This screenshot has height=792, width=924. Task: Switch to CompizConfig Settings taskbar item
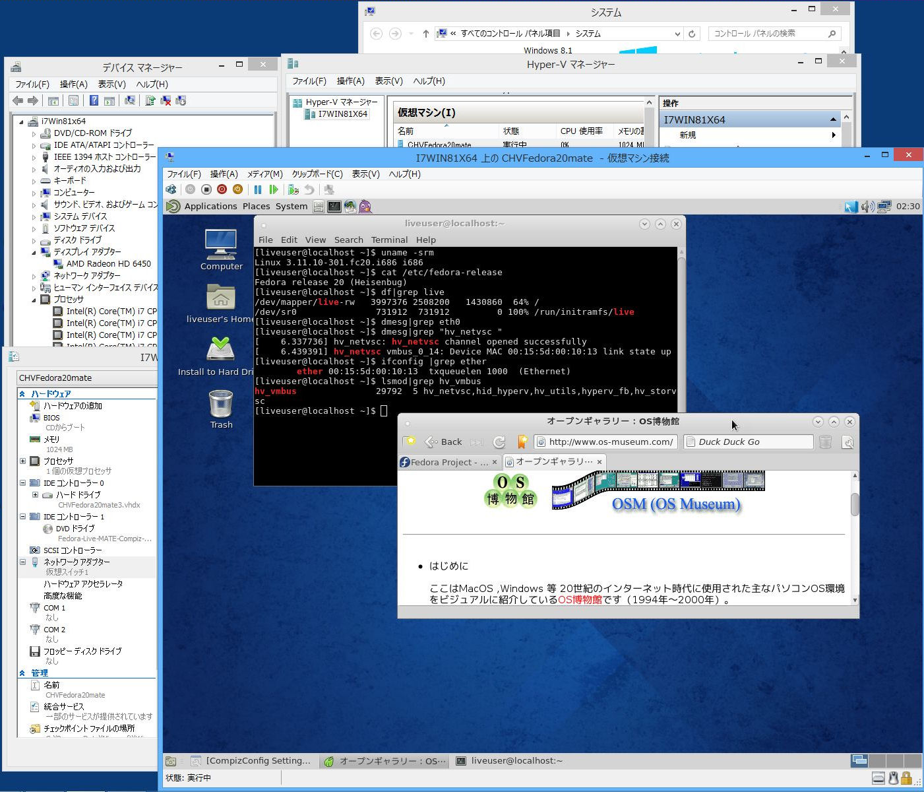click(251, 761)
